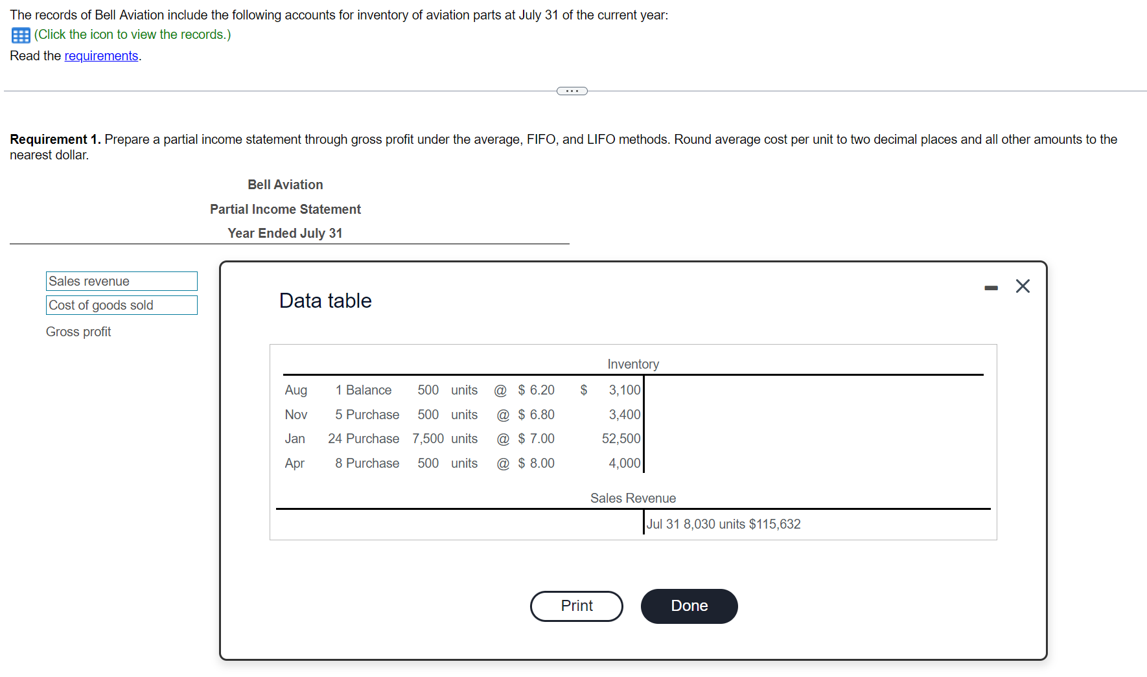Viewport: 1147px width, 677px height.
Task: Click the Sales revenue input field
Action: pyautogui.click(x=121, y=281)
